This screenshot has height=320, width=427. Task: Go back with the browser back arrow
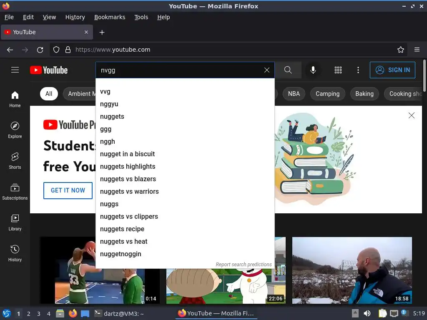(x=10, y=50)
